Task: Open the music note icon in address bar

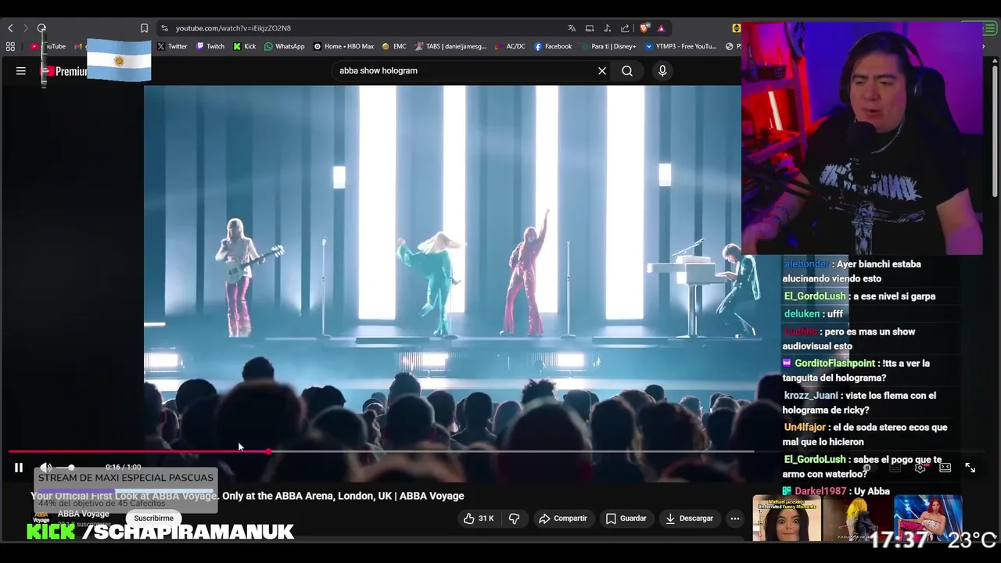Action: 608,28
